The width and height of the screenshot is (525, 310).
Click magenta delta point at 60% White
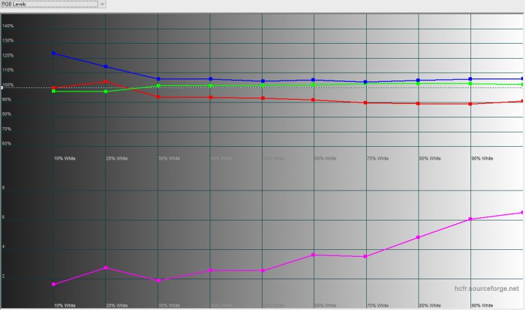click(314, 255)
